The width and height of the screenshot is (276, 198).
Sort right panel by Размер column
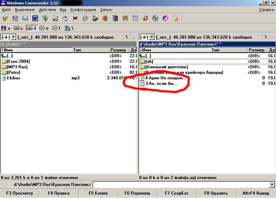point(257,50)
